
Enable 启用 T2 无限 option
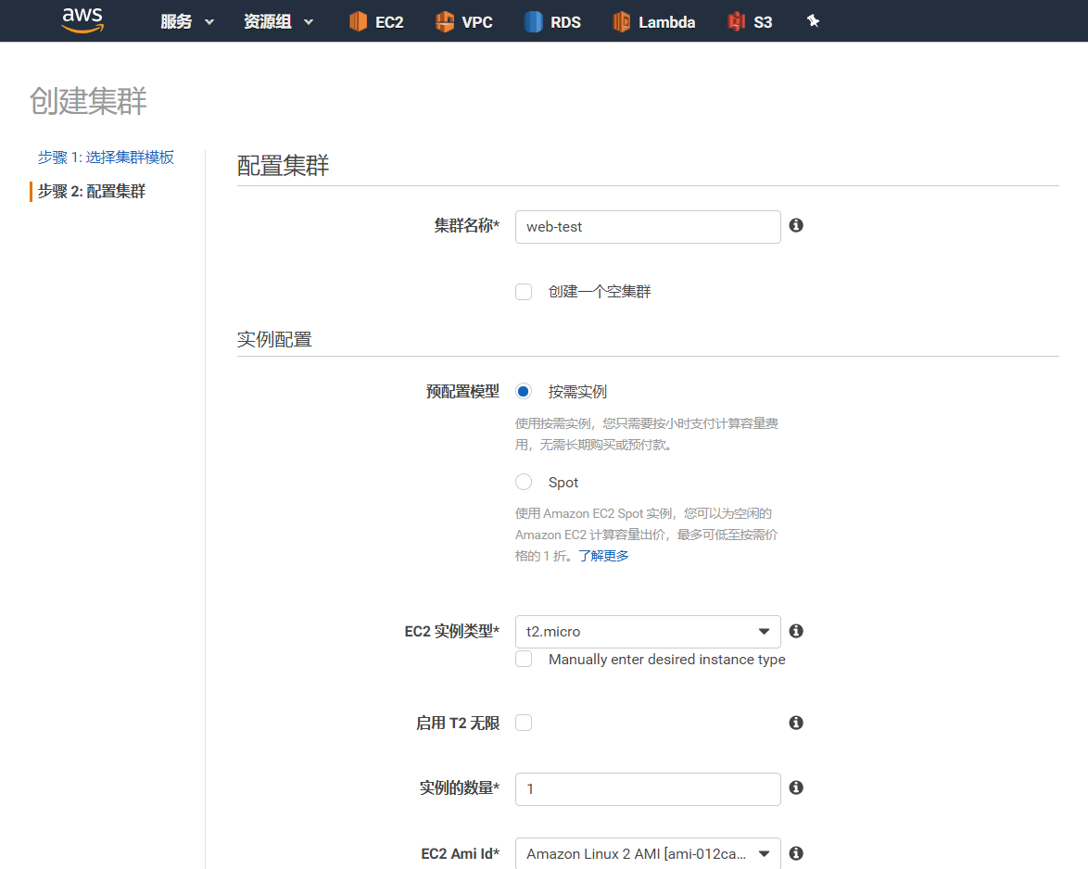(x=524, y=723)
